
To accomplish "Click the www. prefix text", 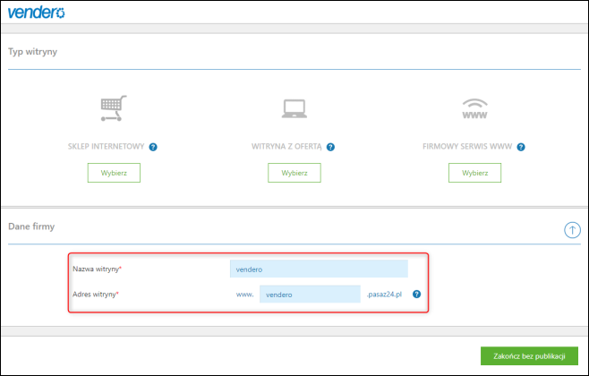I will pos(245,295).
